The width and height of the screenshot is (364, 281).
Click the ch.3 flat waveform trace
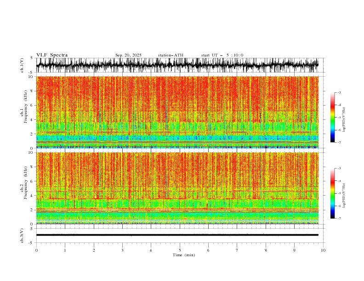pos(177,235)
